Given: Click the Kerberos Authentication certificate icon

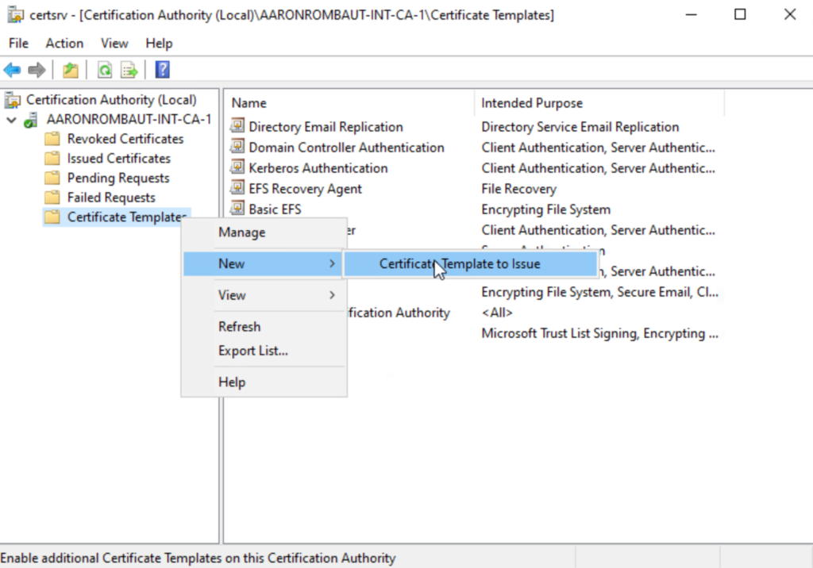Looking at the screenshot, I should click(x=237, y=168).
